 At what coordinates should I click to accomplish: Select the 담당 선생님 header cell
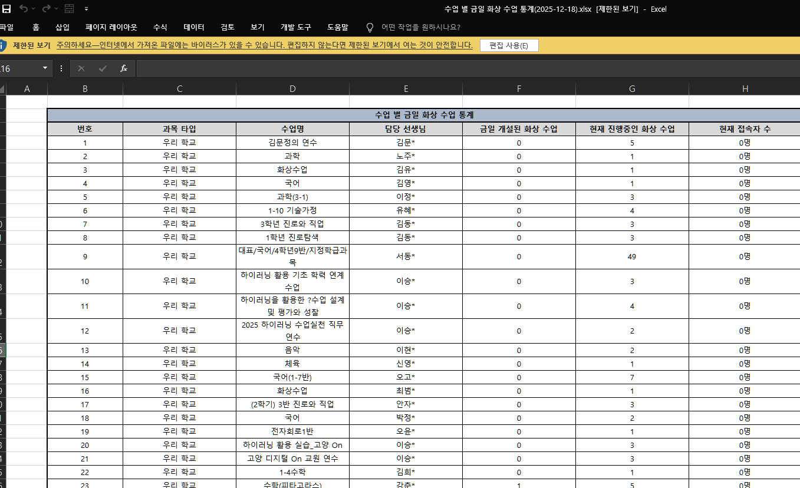tap(406, 129)
